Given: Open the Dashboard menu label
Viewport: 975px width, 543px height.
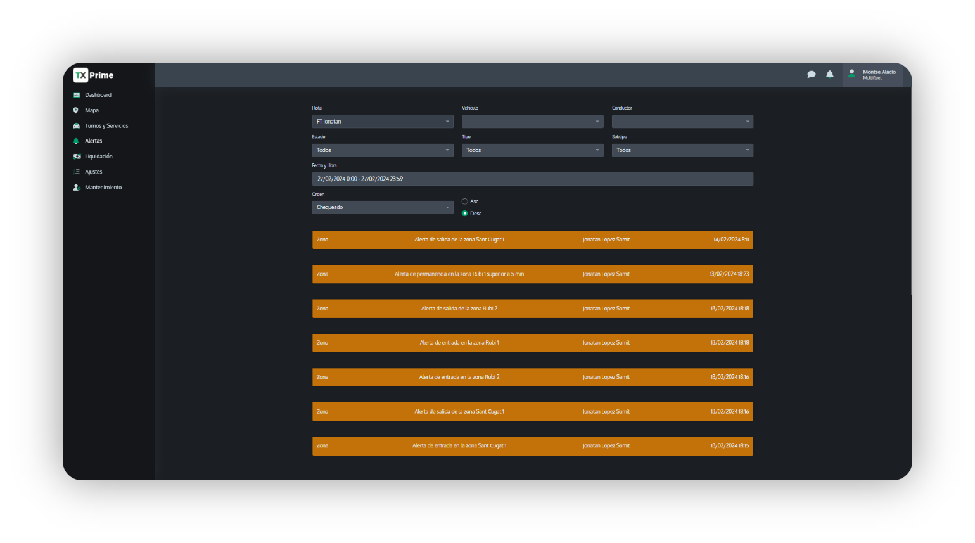Looking at the screenshot, I should click(98, 95).
